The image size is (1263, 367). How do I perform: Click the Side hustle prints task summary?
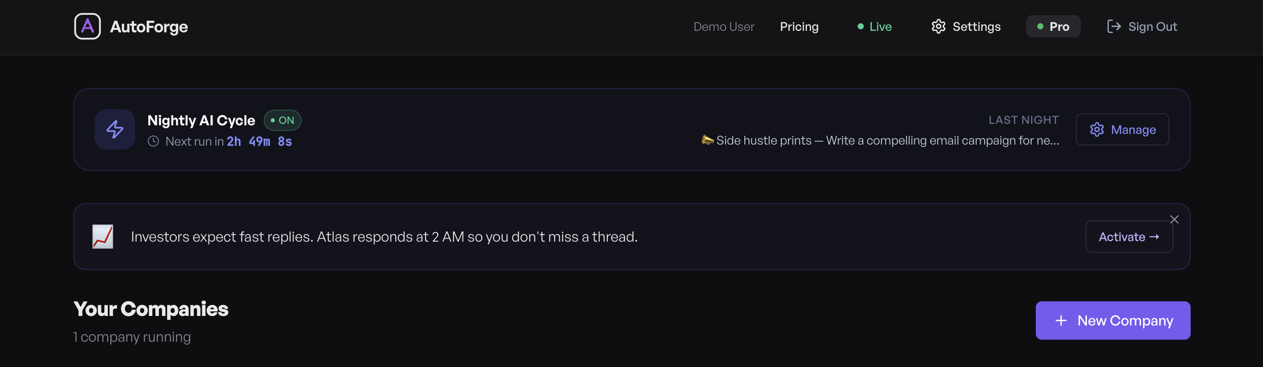887,141
